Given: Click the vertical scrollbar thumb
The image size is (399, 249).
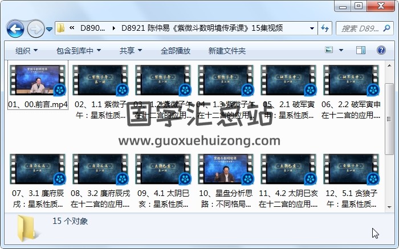Looking at the screenshot, I should click(x=389, y=119).
